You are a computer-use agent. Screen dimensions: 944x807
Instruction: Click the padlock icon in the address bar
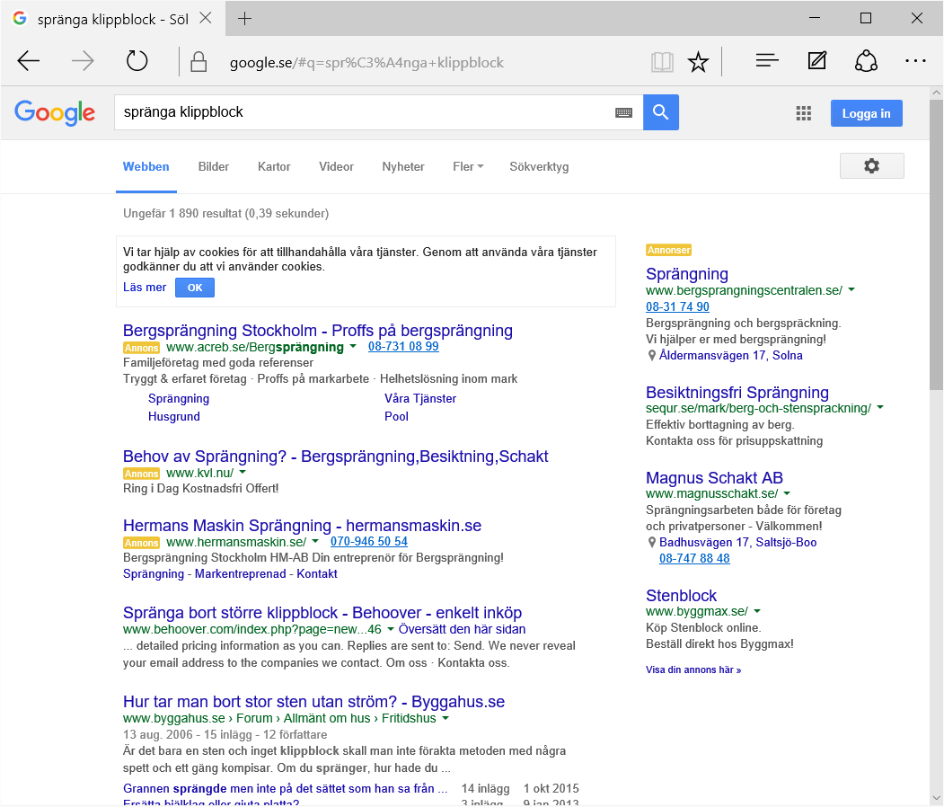click(x=199, y=62)
